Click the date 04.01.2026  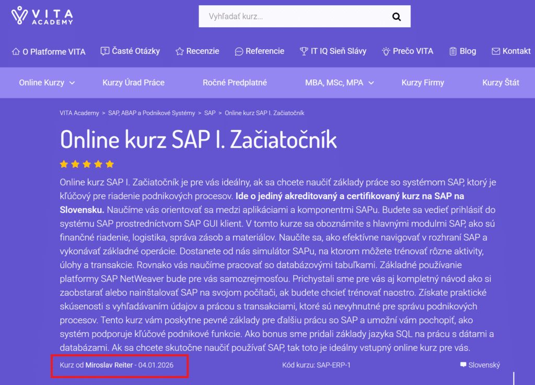point(156,365)
